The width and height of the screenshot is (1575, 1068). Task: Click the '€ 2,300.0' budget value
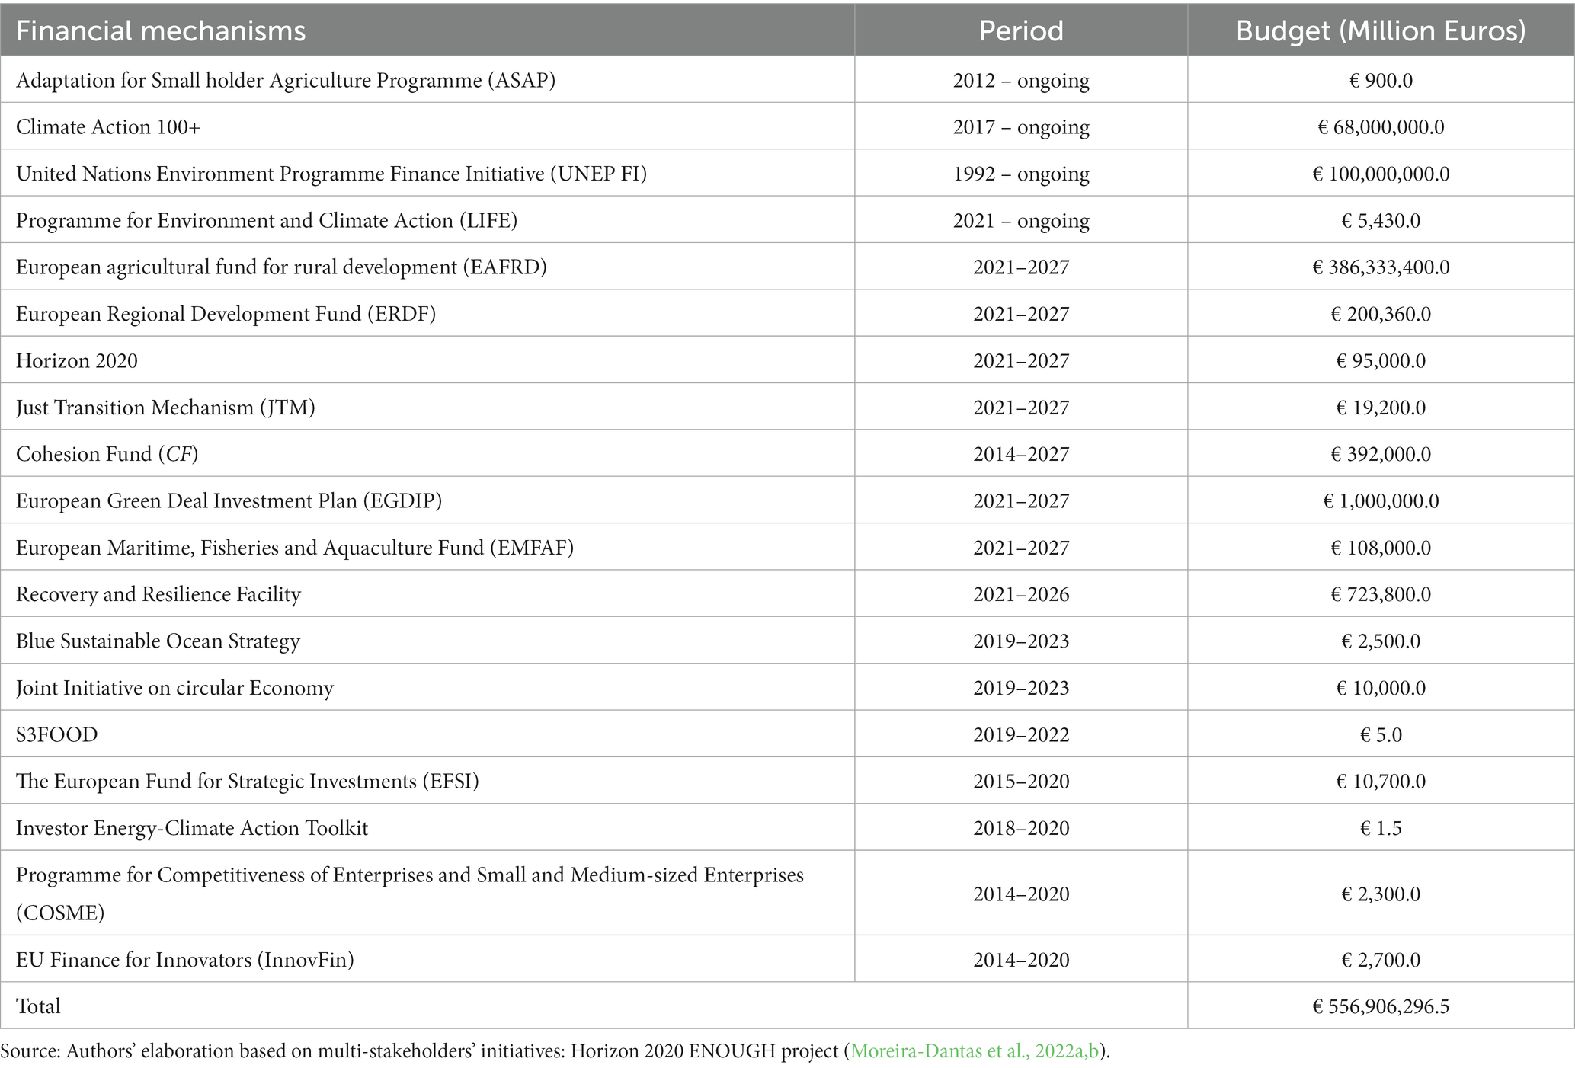[1381, 894]
